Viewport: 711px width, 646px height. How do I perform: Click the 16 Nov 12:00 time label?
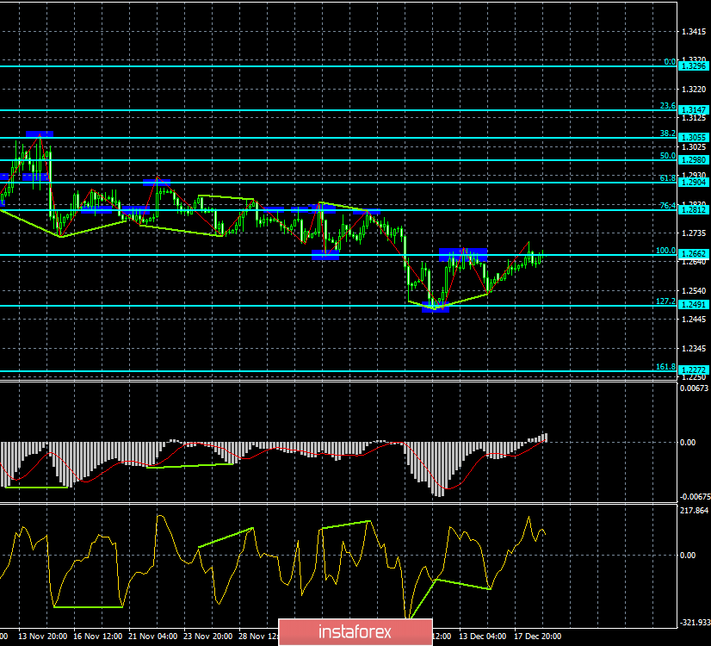[97, 636]
